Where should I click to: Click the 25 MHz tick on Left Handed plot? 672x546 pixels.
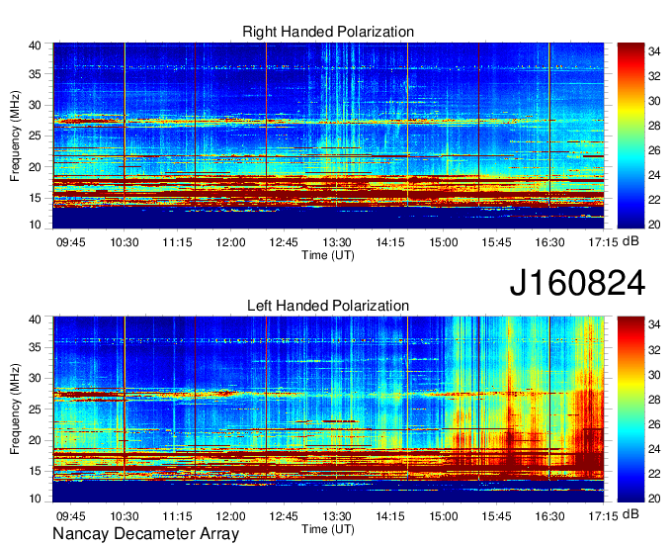coord(35,409)
